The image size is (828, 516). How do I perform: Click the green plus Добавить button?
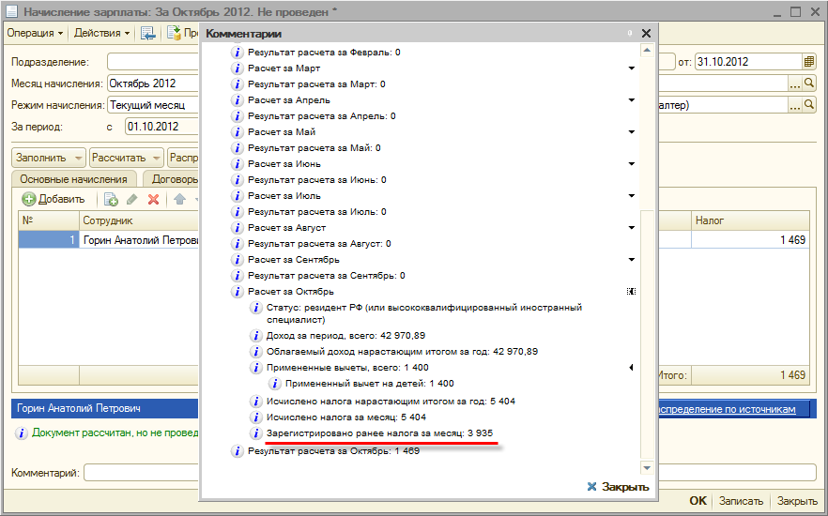[54, 200]
